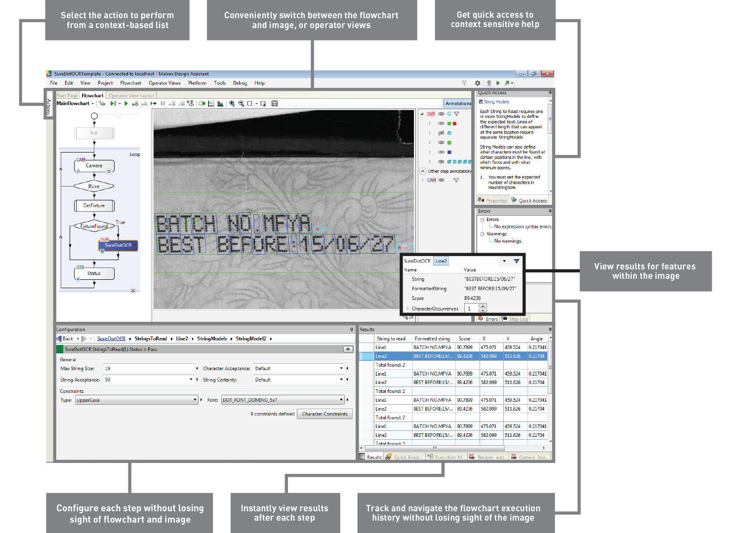The width and height of the screenshot is (731, 533).
Task: Click the green toggle switch icon in flowchart toolbar
Action: [202, 104]
